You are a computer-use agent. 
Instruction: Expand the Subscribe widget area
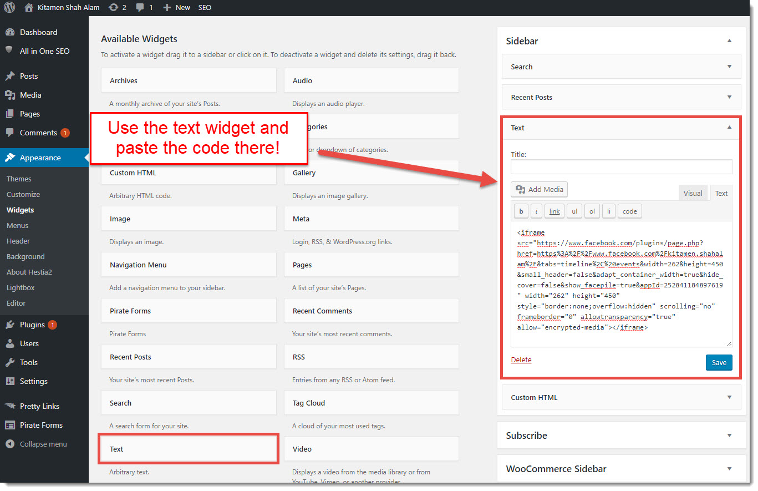pos(730,436)
